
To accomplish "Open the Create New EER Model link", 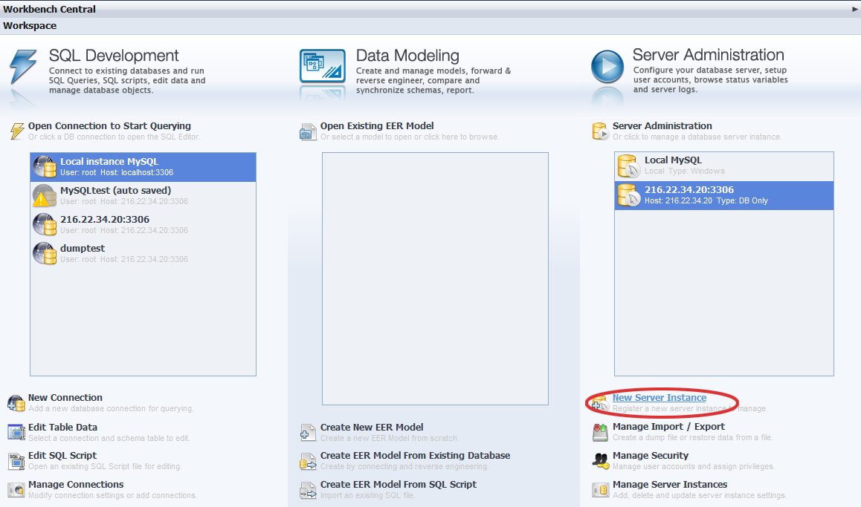I will tap(372, 427).
